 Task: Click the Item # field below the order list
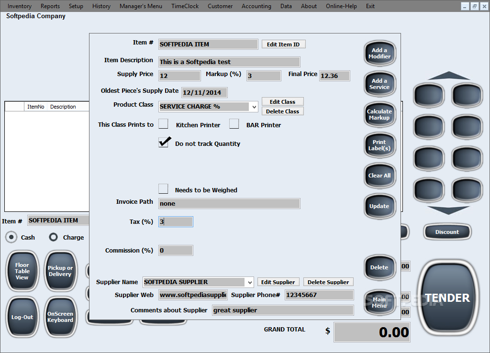point(58,220)
